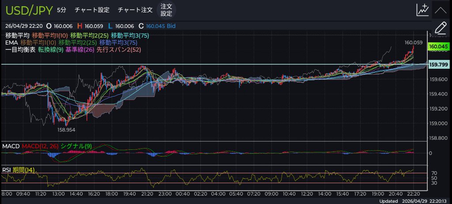Image resolution: width=452 pixels, height=204 pixels.
Task: Click the add chart icon with plus
Action: pos(422,10)
